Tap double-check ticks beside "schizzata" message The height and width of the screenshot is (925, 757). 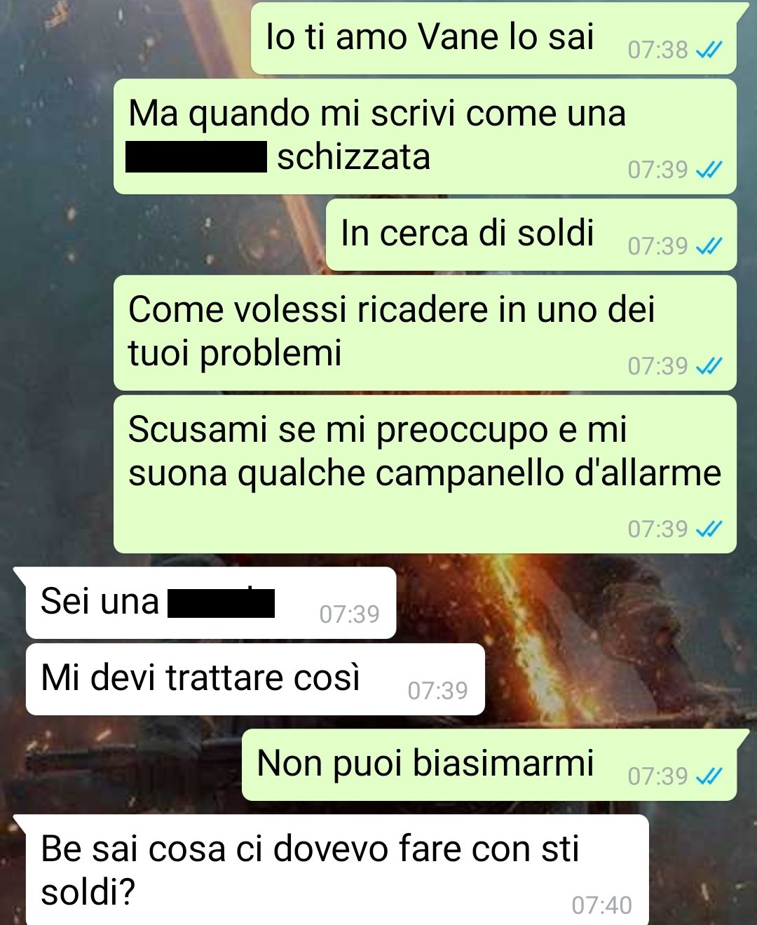pos(709,170)
